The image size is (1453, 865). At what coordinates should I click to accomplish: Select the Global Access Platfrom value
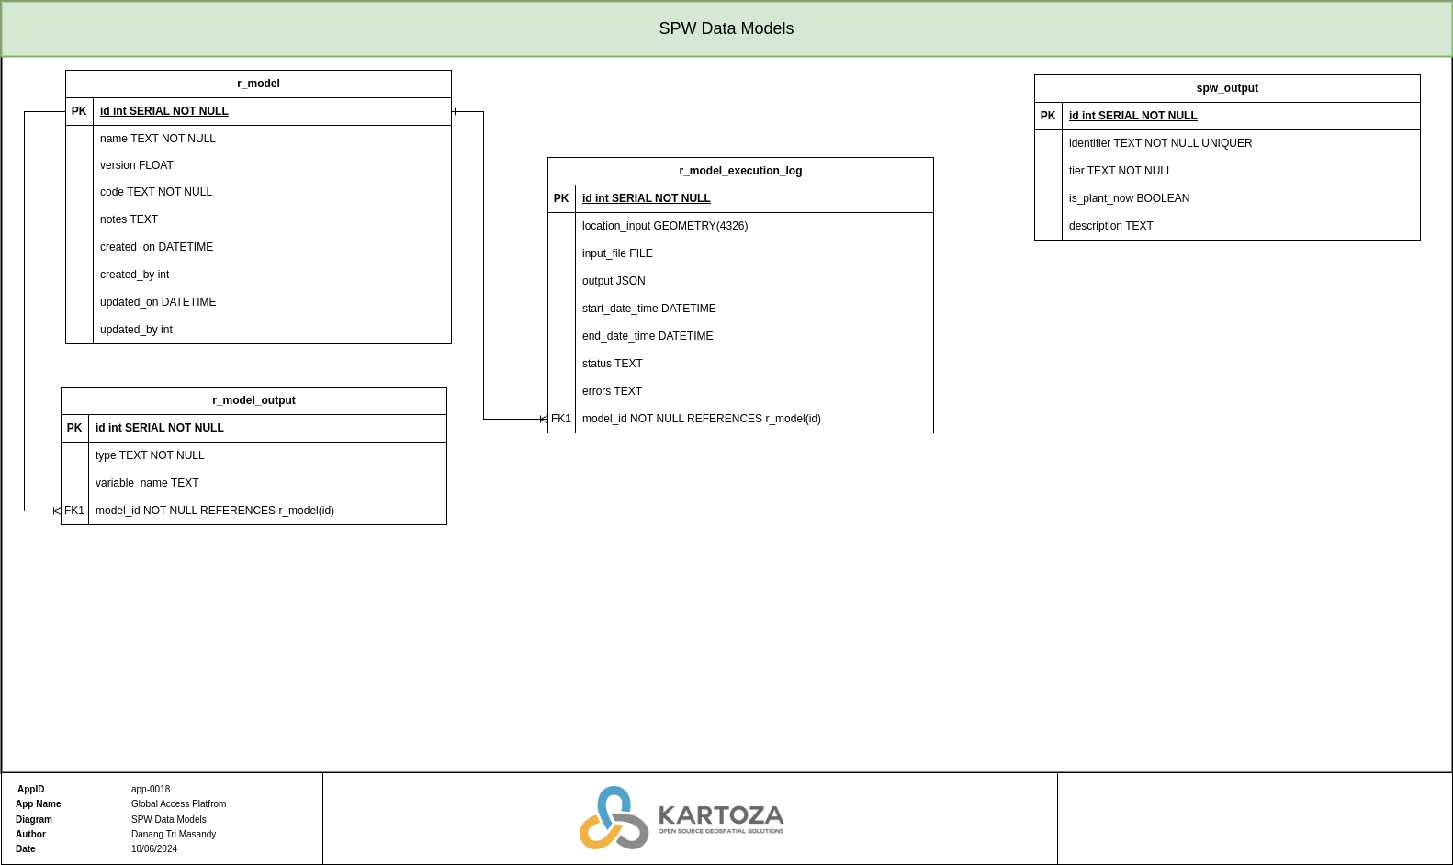[178, 804]
